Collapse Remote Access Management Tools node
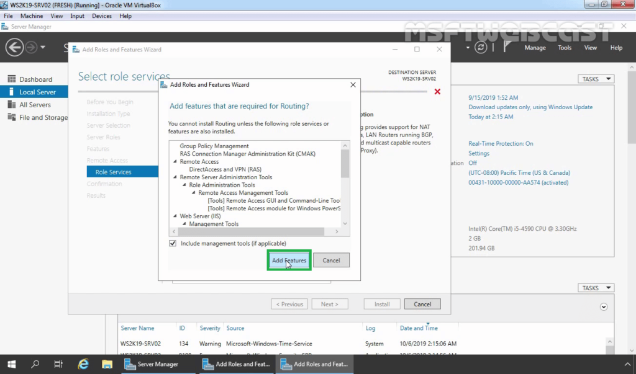 pos(194,192)
